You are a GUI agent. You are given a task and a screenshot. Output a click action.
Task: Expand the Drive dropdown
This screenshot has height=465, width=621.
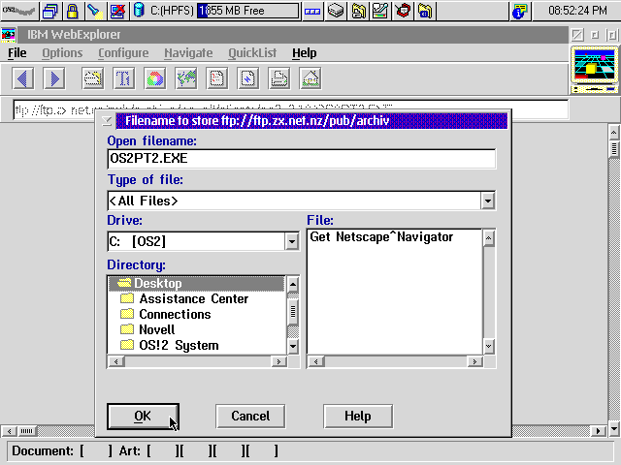click(x=292, y=241)
